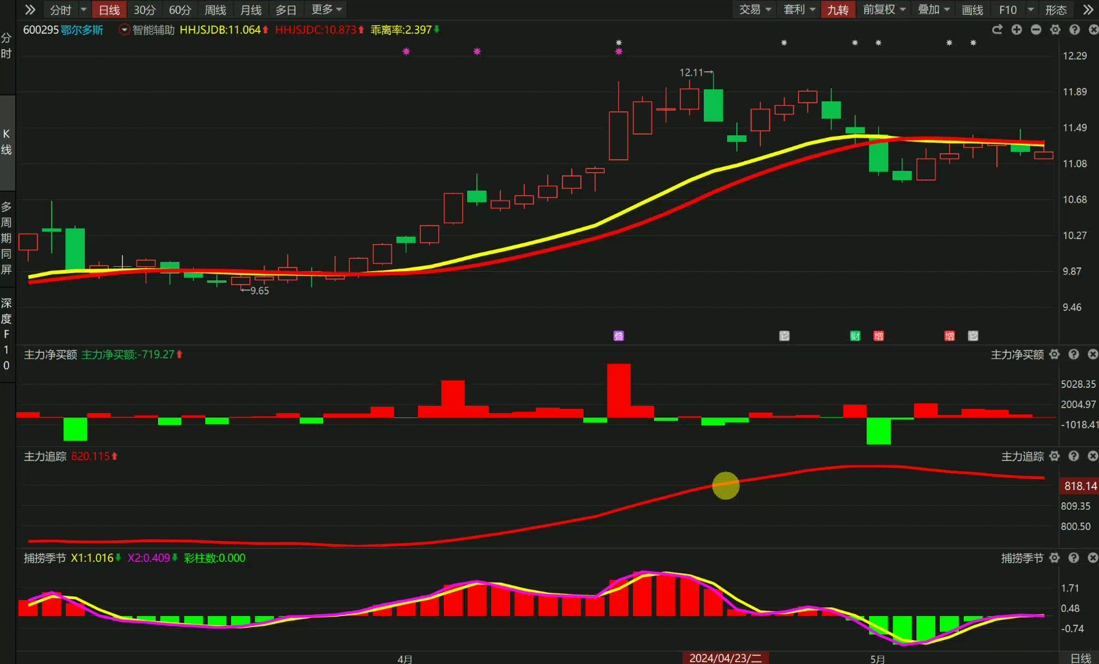This screenshot has width=1099, height=664.
Task: Click 捕捞季节 indicator name label at left
Action: click(45, 558)
